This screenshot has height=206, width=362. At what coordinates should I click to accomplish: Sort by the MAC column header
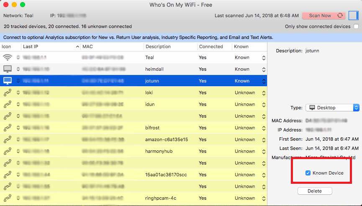coord(112,46)
